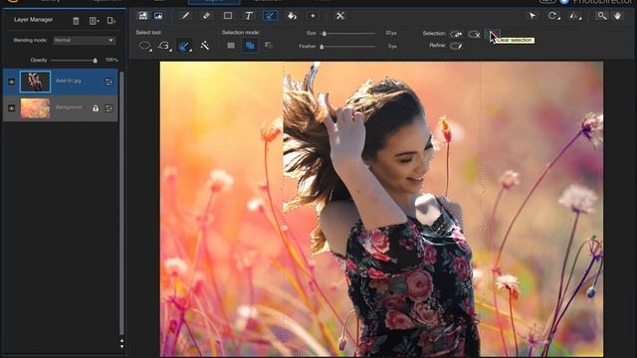Set selection mode to New selection
The image size is (637, 358).
[x=231, y=46]
